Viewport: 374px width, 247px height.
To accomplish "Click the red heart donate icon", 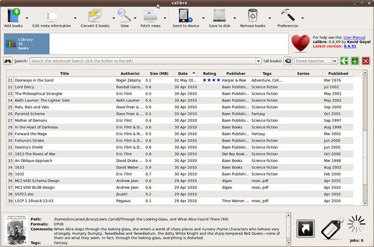I will (x=300, y=43).
